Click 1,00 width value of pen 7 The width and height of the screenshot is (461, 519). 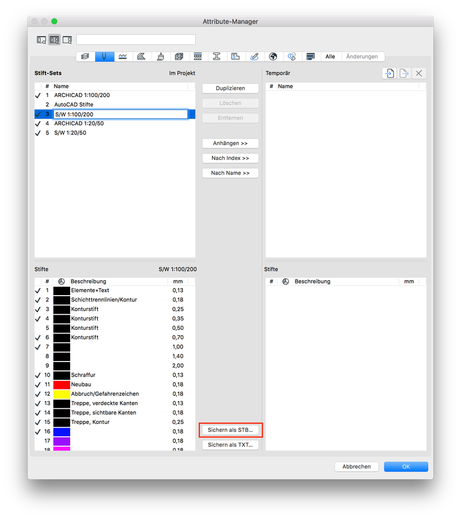tap(178, 347)
